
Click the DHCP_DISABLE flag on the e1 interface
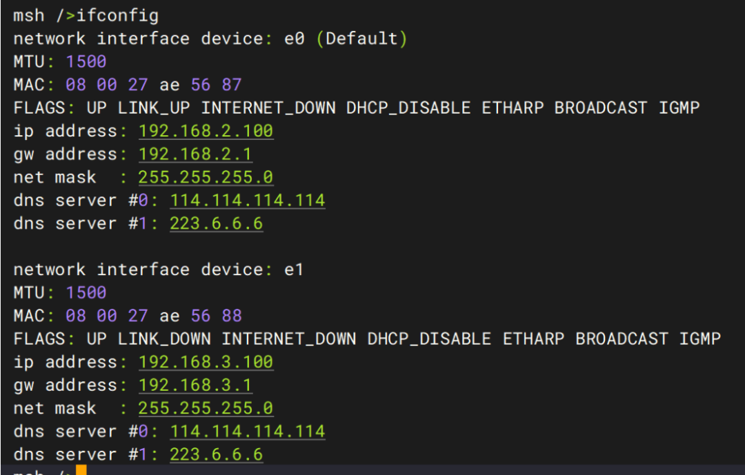click(429, 338)
